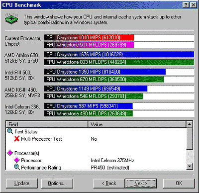Confirm with the OK button
This screenshot has width=199, height=193.
pyautogui.click(x=179, y=184)
